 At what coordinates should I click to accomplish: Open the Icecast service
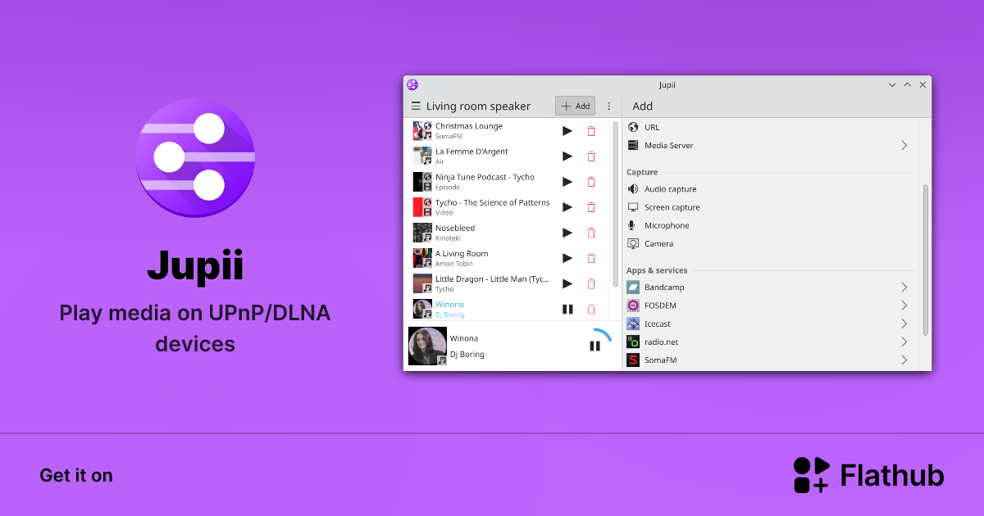(656, 324)
